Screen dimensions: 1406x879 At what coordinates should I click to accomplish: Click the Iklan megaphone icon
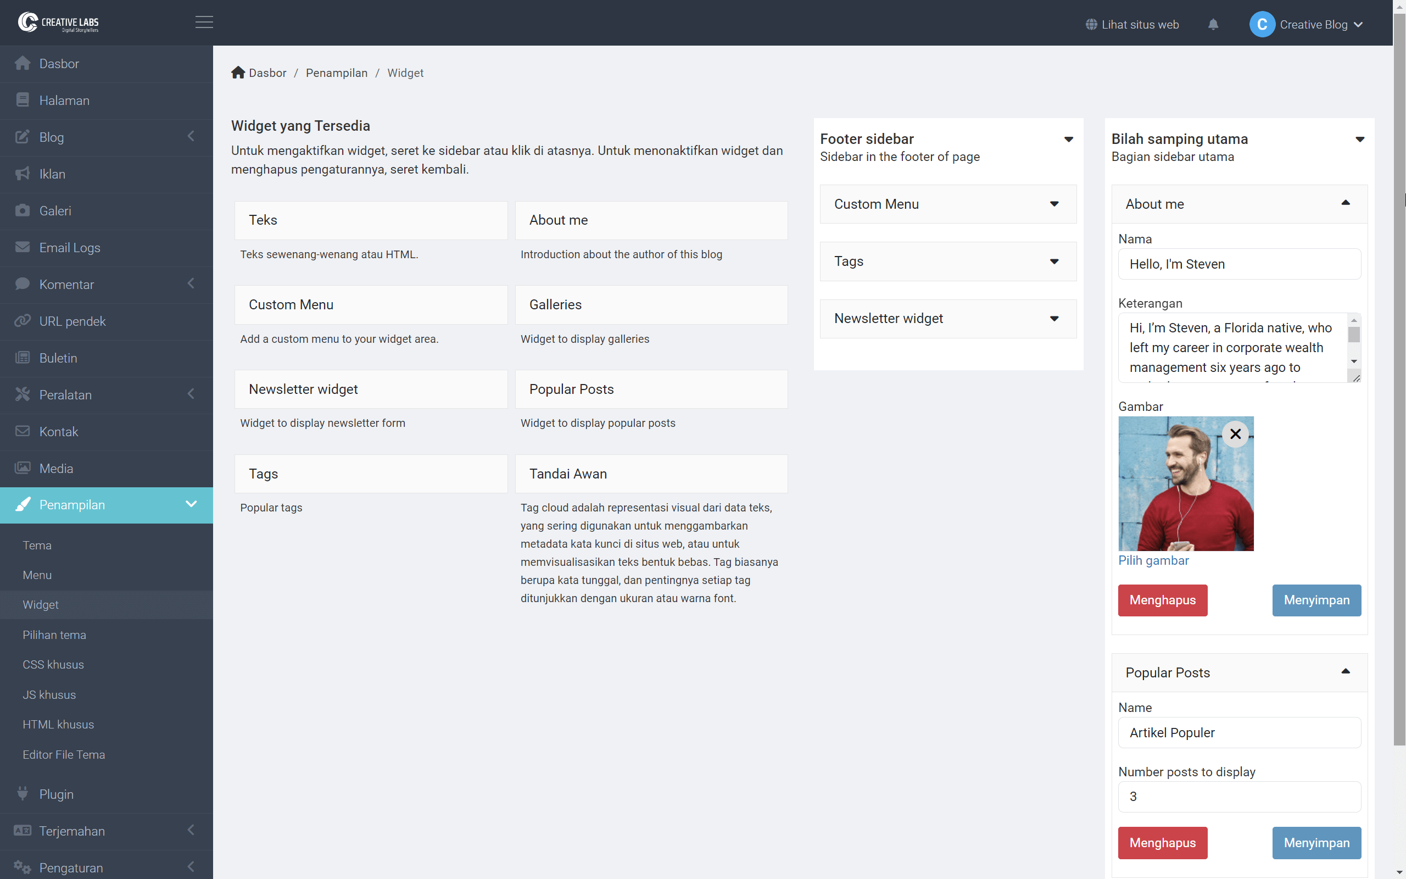(x=23, y=174)
